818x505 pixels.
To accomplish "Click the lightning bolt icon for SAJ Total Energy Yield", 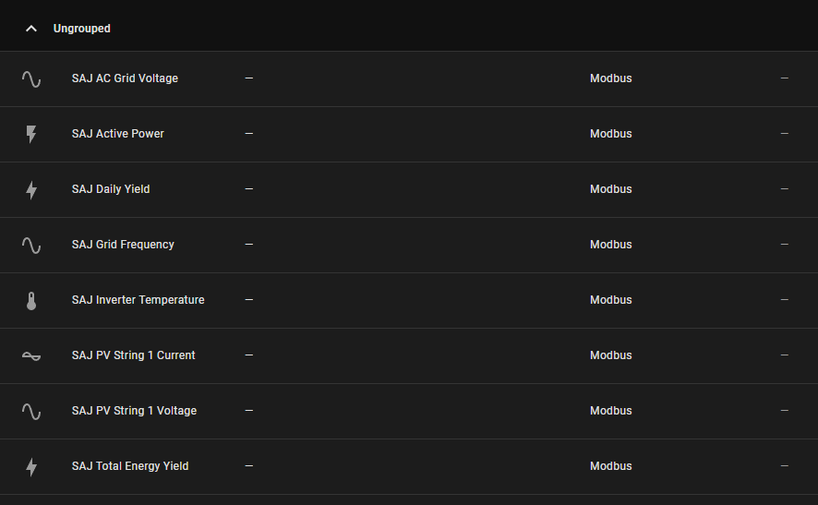I will point(31,466).
